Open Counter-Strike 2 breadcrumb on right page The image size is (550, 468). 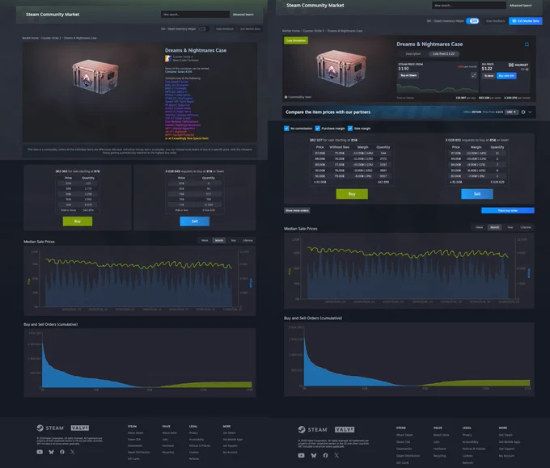click(x=314, y=31)
